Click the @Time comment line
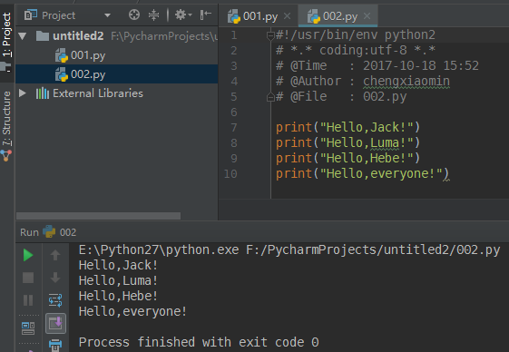 [x=377, y=66]
